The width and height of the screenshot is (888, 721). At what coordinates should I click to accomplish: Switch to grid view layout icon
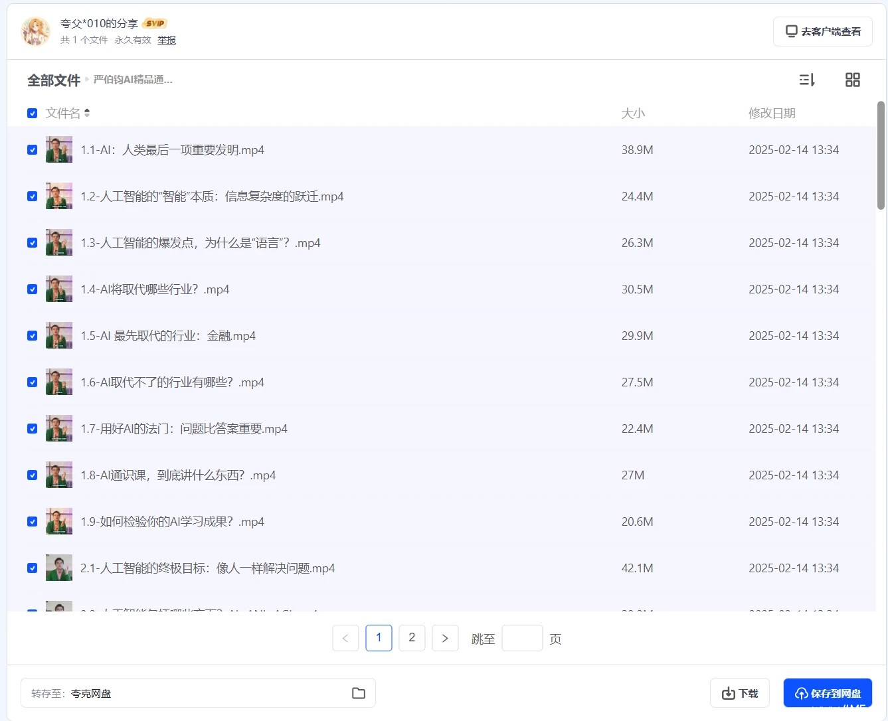coord(852,80)
